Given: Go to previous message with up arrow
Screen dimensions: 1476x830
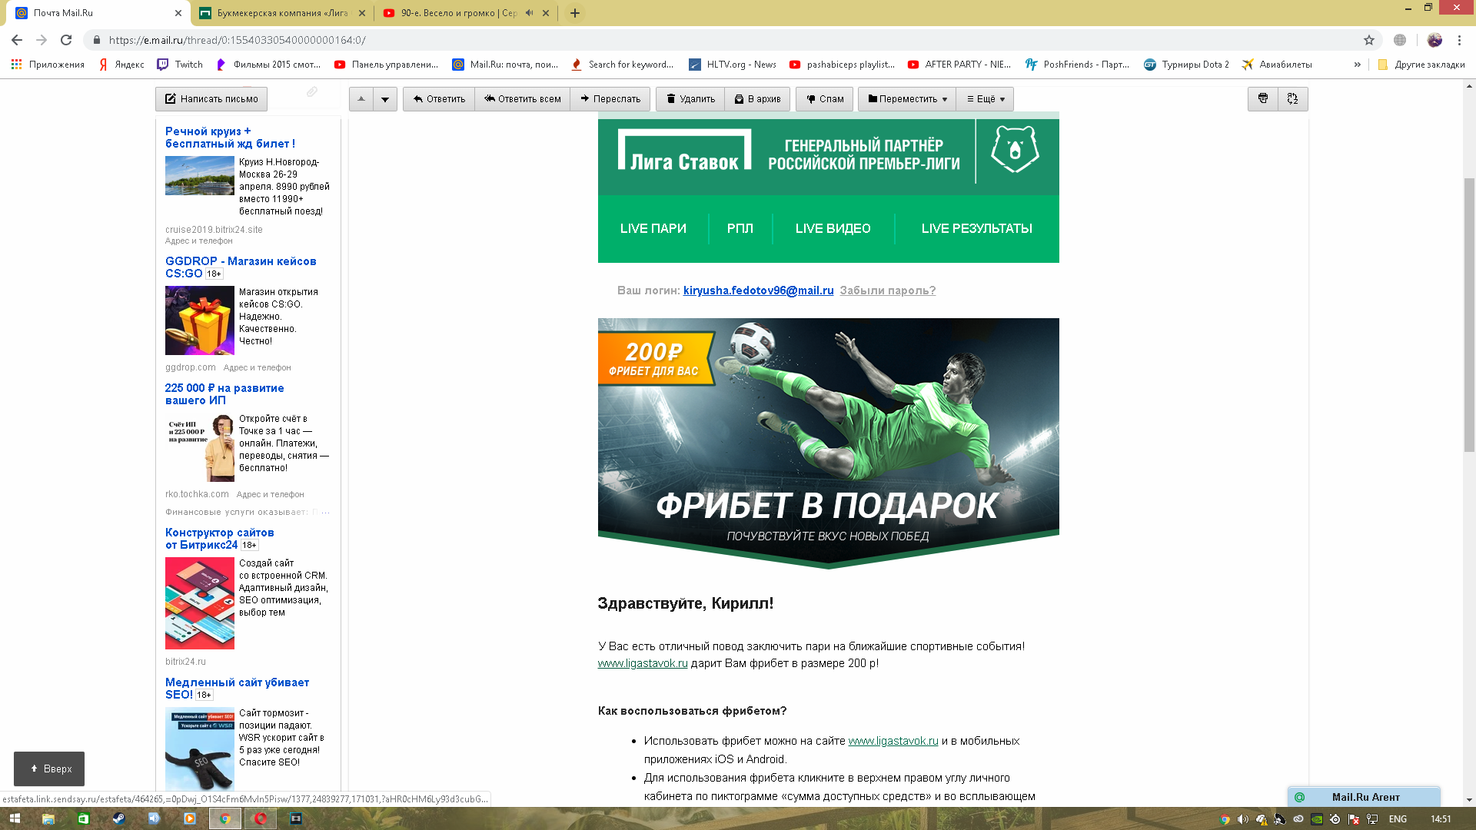Looking at the screenshot, I should [361, 99].
